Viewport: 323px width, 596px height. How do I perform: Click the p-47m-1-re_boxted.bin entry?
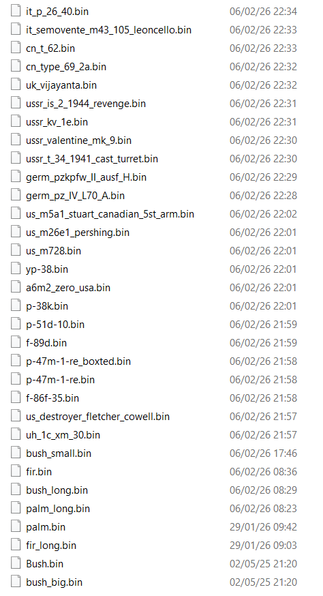(x=78, y=361)
